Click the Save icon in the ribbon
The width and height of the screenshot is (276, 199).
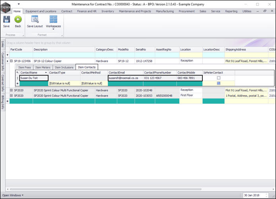point(6,19)
